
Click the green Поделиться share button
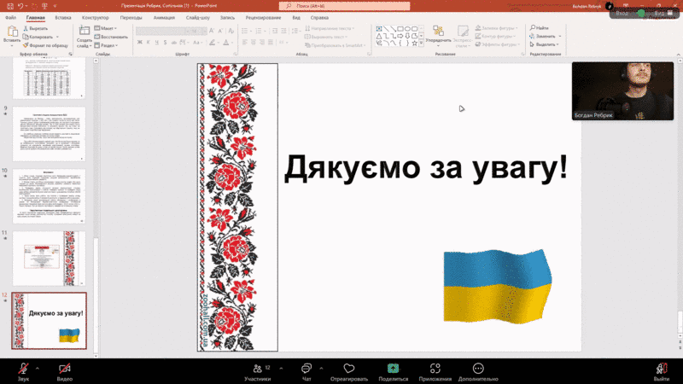[393, 372]
